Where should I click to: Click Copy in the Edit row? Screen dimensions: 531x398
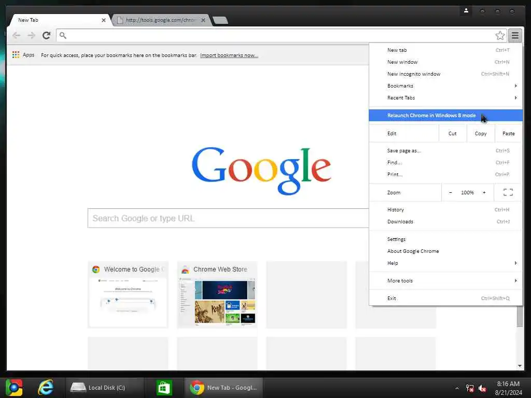pyautogui.click(x=481, y=133)
